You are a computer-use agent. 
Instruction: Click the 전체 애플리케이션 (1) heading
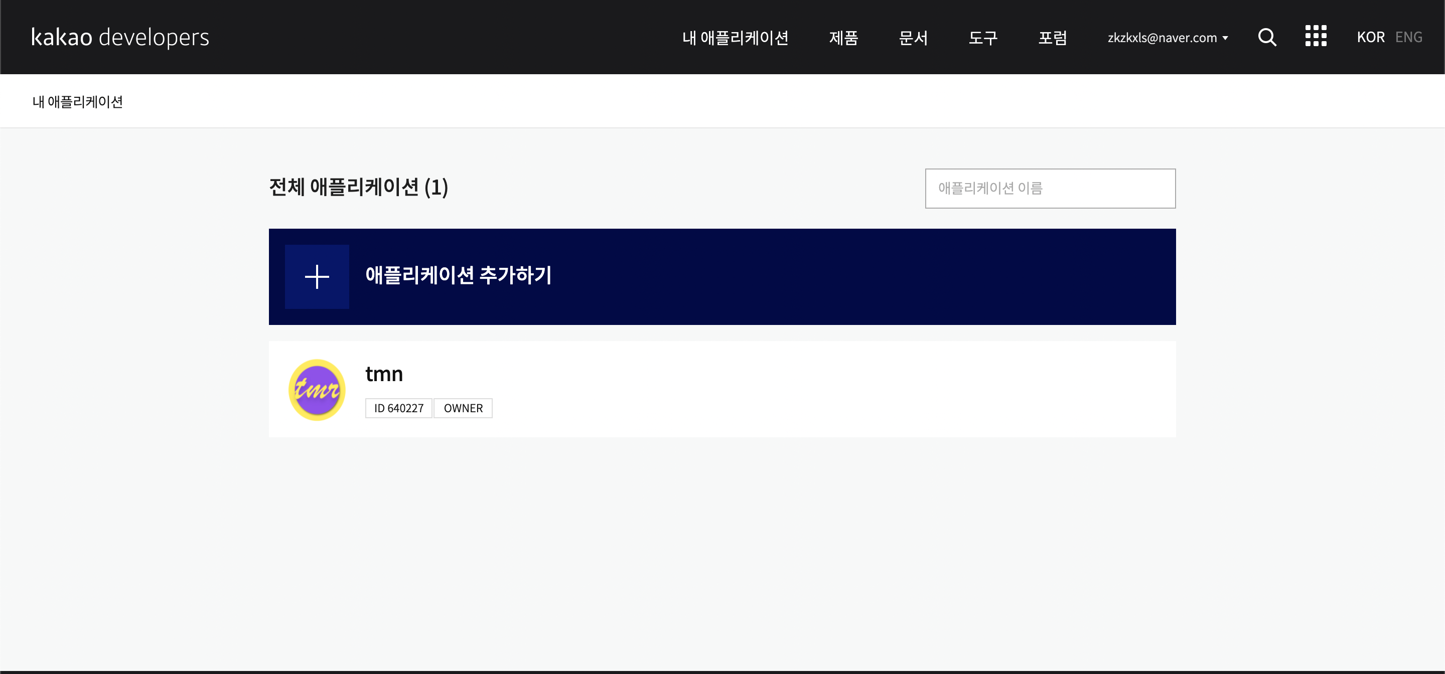[358, 187]
